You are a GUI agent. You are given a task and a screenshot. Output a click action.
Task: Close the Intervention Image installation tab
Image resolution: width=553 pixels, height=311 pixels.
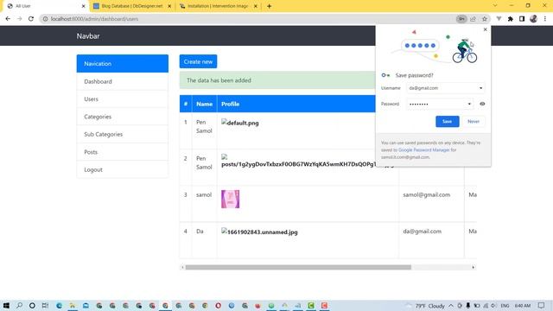(256, 6)
